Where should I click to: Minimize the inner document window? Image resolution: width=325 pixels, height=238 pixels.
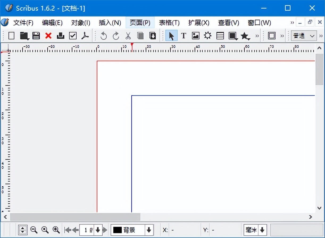[x=300, y=22]
